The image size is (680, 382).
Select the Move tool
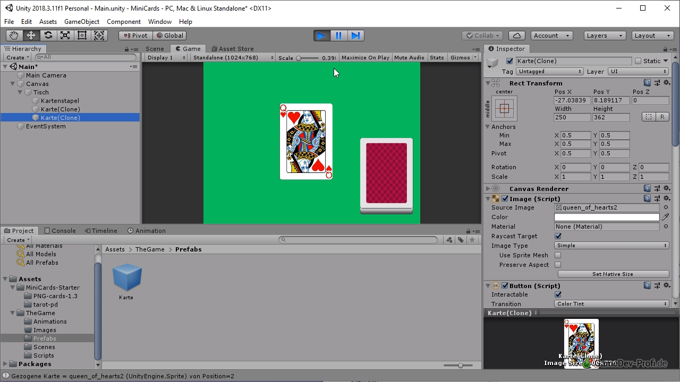tap(31, 36)
